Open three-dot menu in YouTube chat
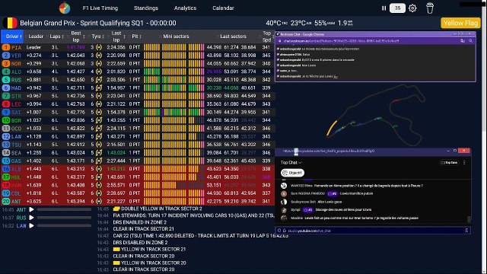This screenshot has width=487, height=274. [464, 162]
